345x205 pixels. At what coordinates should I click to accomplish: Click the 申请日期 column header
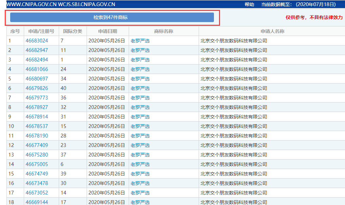pos(108,31)
